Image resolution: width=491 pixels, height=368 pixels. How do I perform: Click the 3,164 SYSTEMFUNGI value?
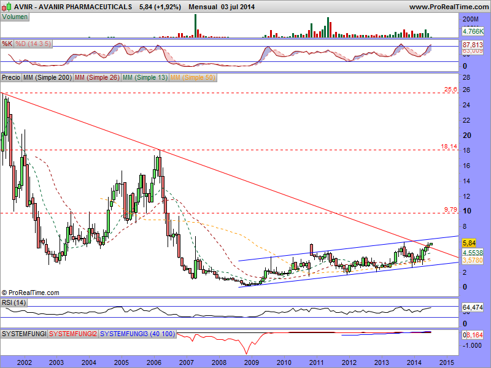click(x=475, y=335)
